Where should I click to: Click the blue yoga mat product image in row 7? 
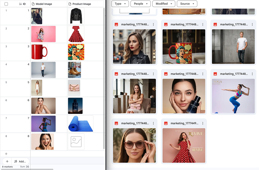pos(80,124)
